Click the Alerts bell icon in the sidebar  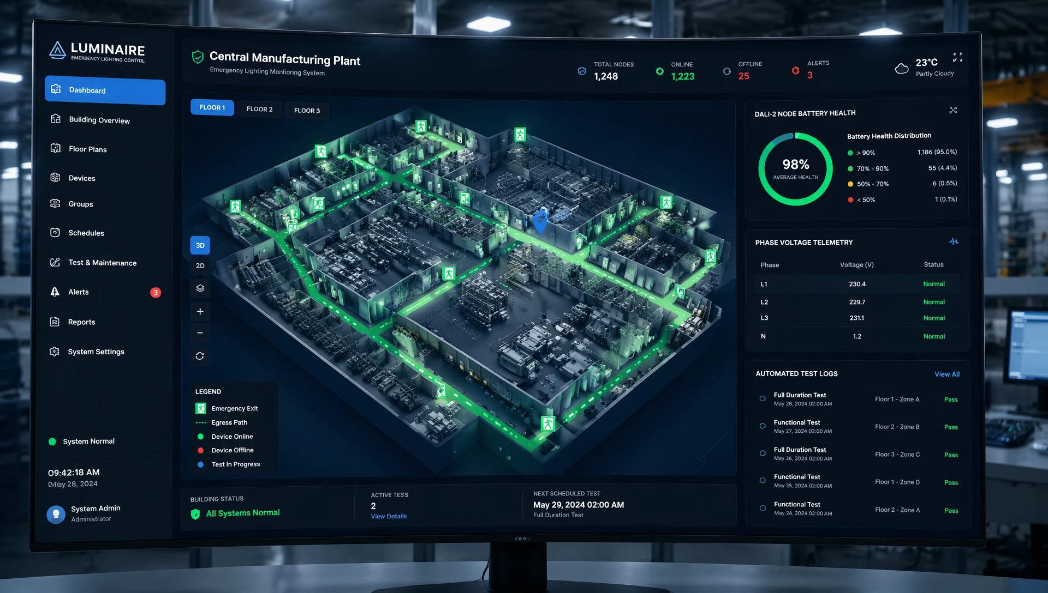coord(55,292)
